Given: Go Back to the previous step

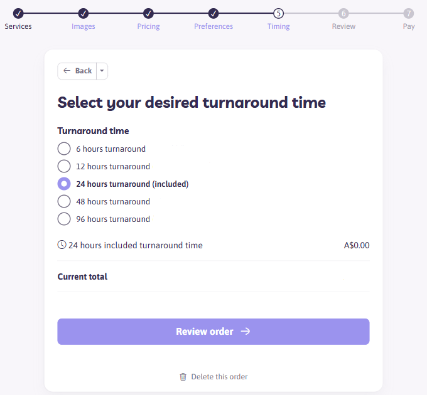Looking at the screenshot, I should coord(77,71).
